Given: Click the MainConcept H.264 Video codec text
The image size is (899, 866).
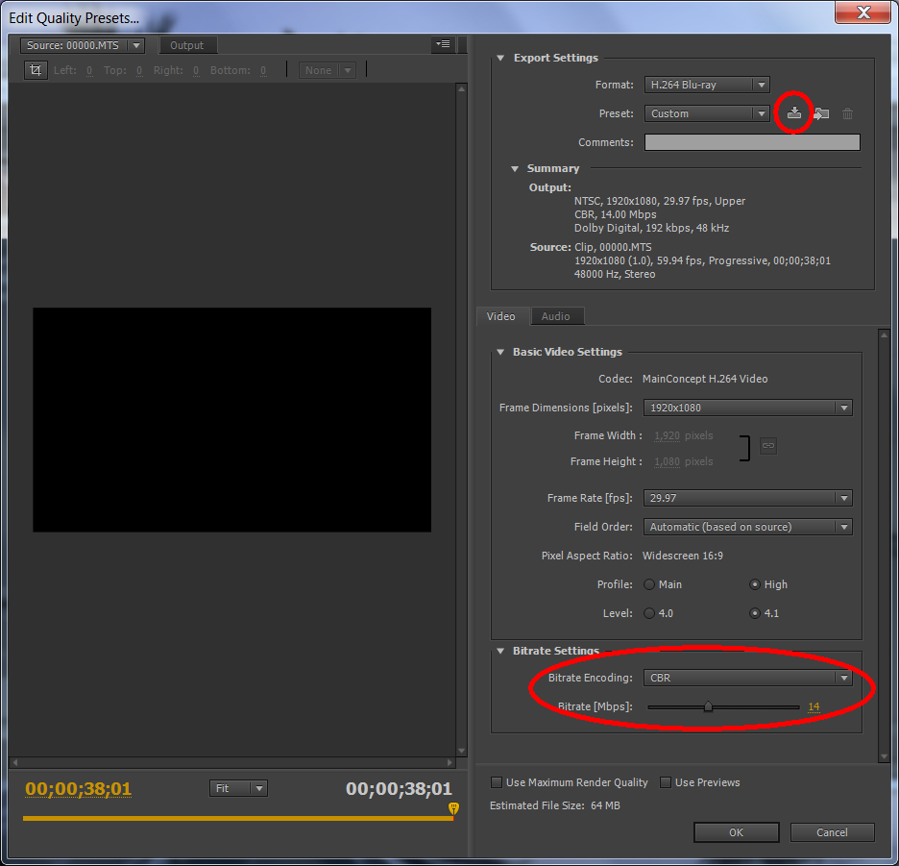Looking at the screenshot, I should [x=705, y=379].
